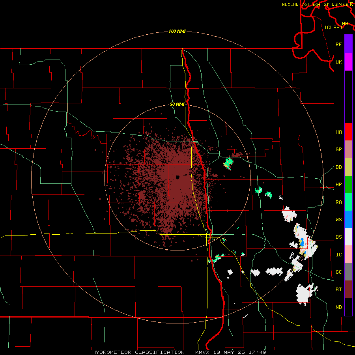Select the mint green RA rain swatch

tap(348, 202)
